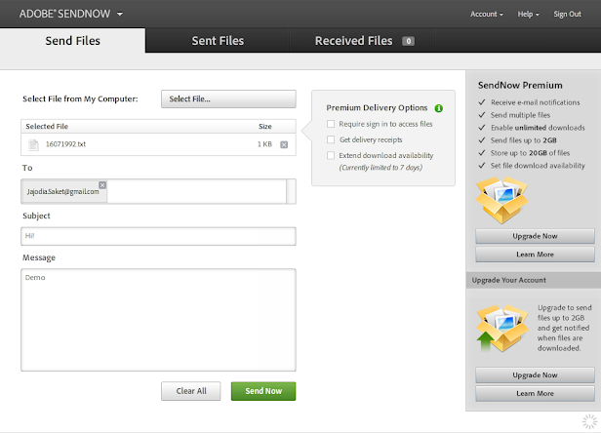Screen dimensions: 601x433
Task: Expand the Help menu
Action: 528,15
